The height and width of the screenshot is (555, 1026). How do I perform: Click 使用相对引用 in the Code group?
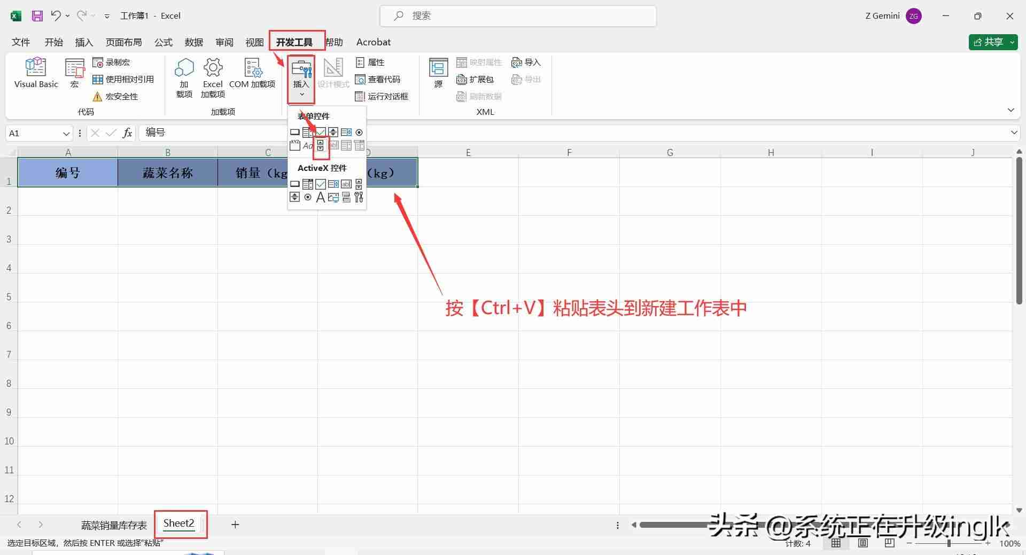pyautogui.click(x=124, y=79)
